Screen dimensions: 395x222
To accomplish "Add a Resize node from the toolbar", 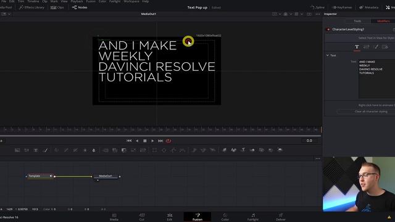I will (133, 150).
